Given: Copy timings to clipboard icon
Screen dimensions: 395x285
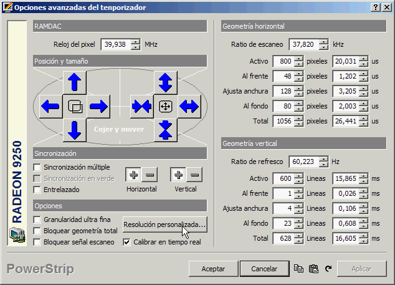Looking at the screenshot, I should pos(298,269).
